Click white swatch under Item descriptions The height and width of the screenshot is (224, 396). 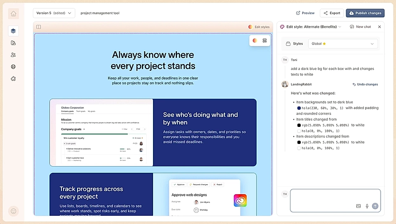click(299, 148)
